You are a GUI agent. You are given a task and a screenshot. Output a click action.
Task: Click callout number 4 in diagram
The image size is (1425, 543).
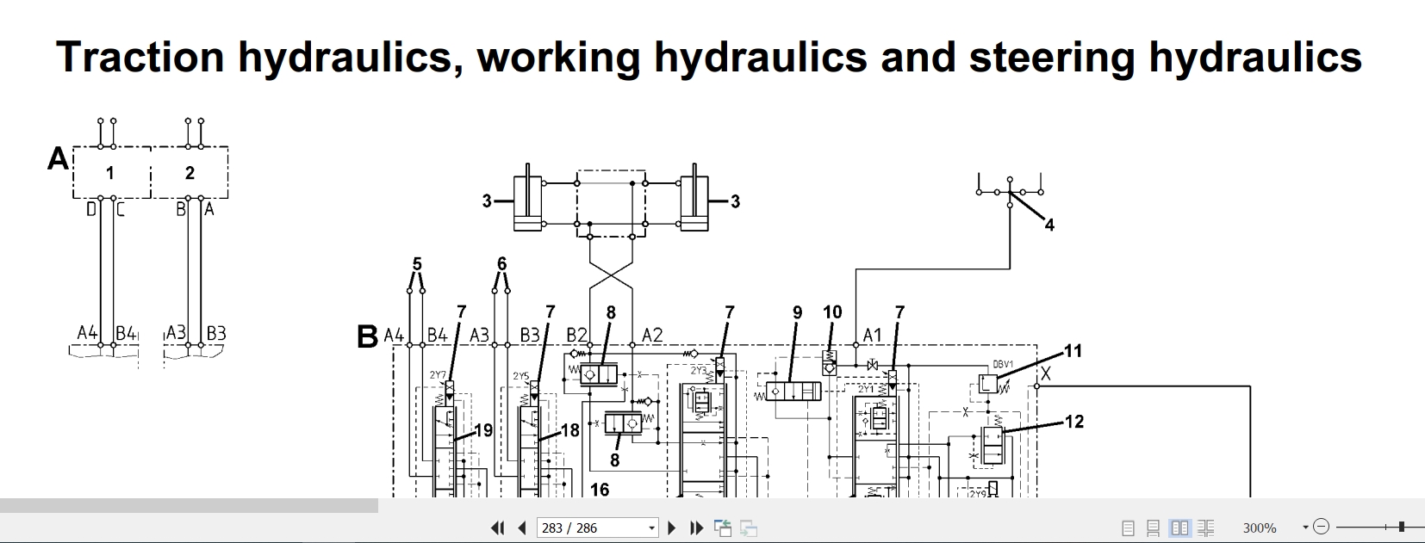click(1049, 225)
